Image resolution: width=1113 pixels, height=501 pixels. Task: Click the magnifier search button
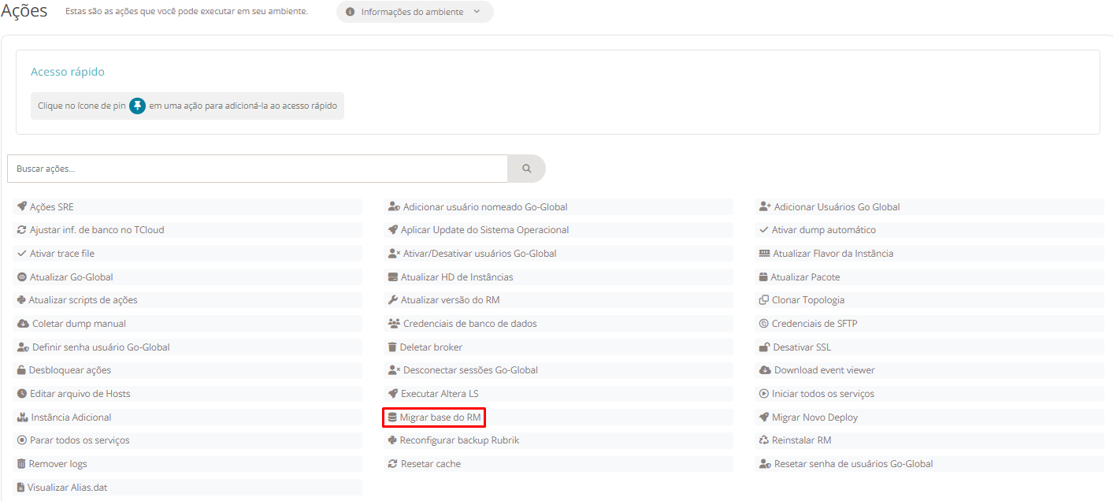(x=526, y=169)
